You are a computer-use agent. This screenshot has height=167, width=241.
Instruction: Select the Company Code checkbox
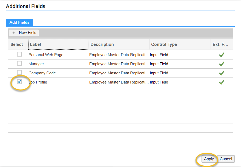(19, 73)
